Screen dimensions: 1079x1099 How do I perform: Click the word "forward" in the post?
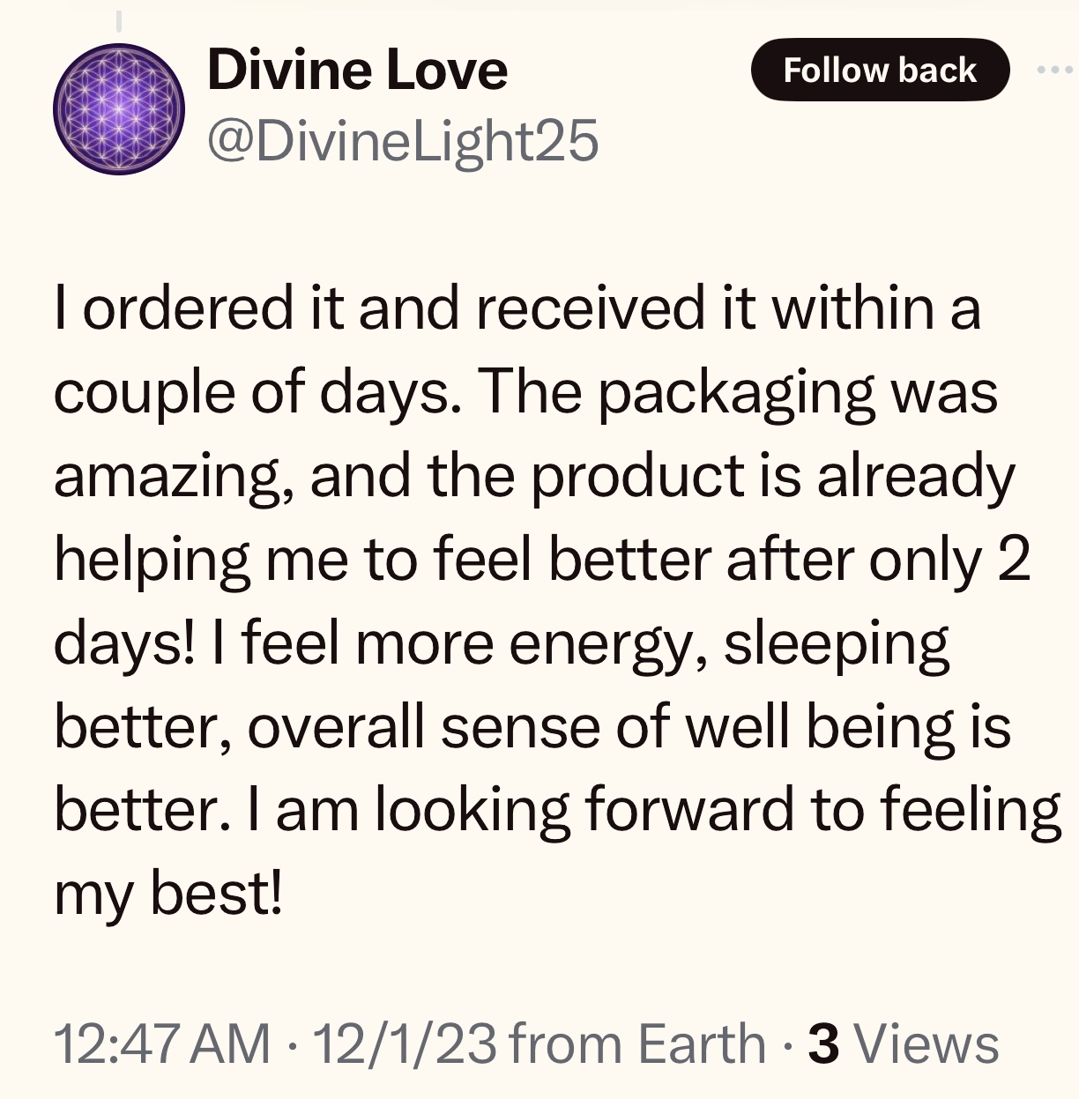coord(688,810)
